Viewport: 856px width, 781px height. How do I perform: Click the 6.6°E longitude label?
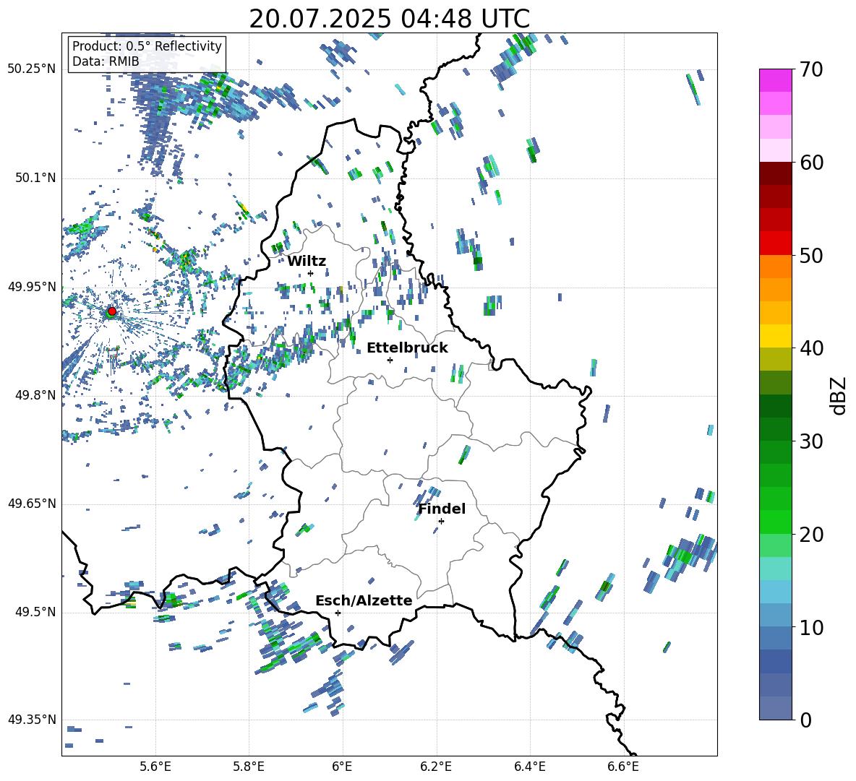click(x=623, y=767)
